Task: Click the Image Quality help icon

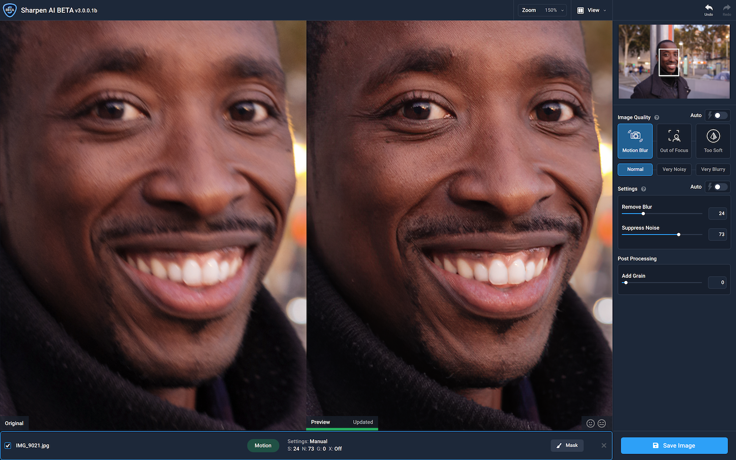Action: (657, 118)
